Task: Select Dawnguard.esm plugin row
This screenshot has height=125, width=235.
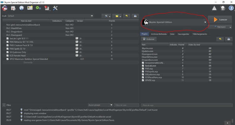Action: tap(187, 54)
